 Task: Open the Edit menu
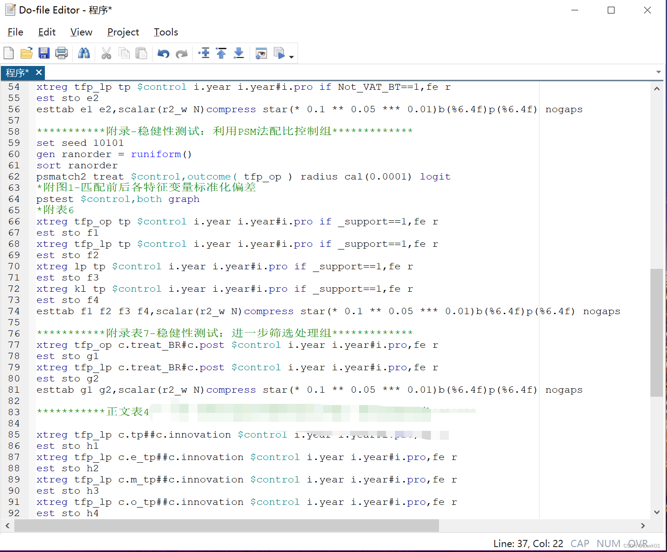(47, 32)
